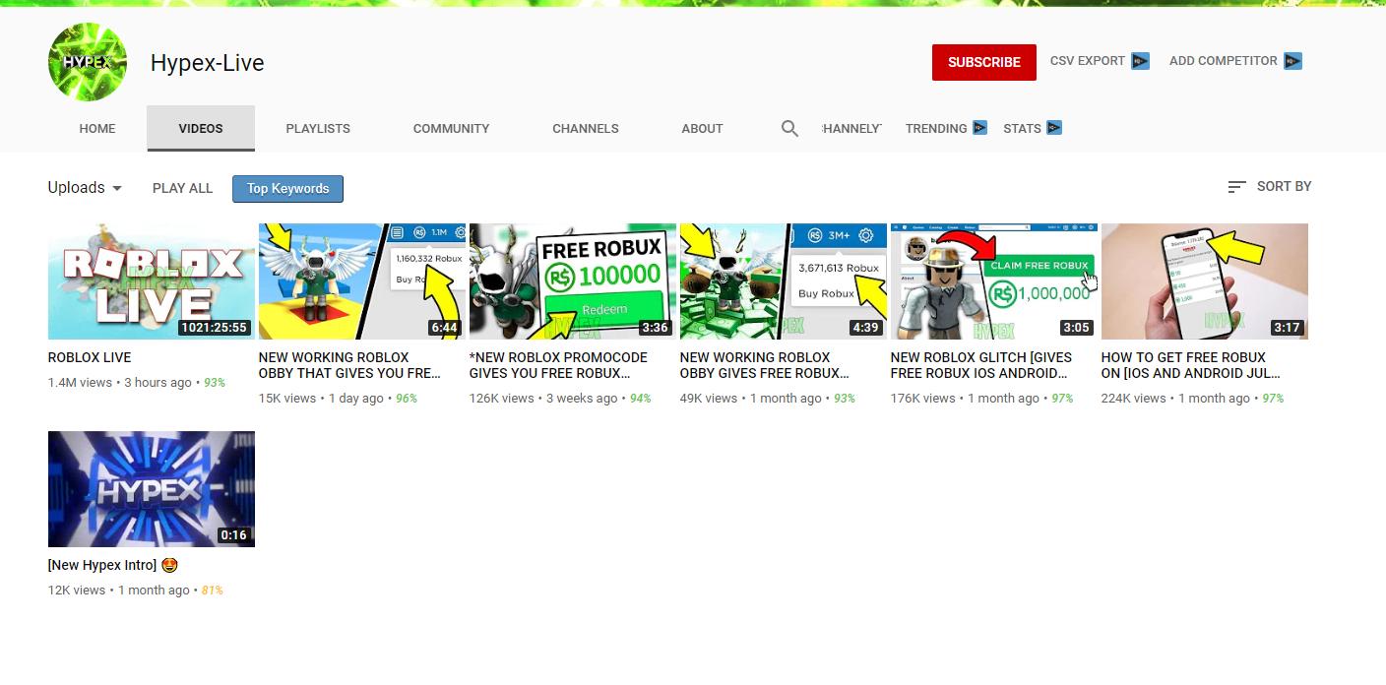Click the Hypex-Live channel avatar
The height and width of the screenshot is (685, 1386).
(x=88, y=62)
